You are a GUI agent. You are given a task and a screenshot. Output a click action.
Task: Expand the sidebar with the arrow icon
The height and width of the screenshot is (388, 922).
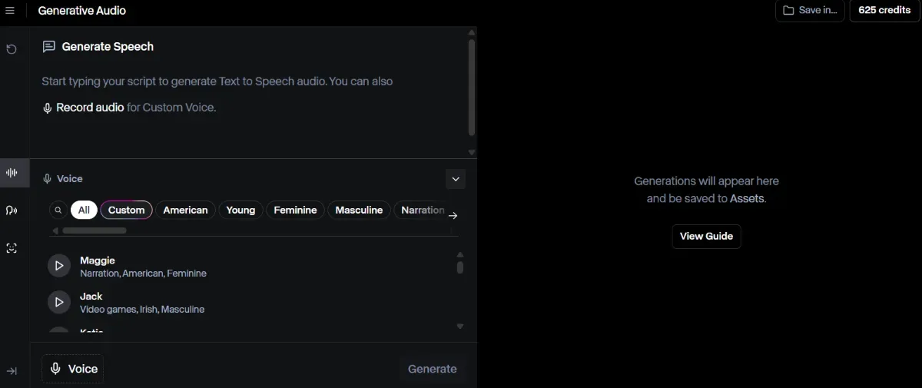coord(12,371)
